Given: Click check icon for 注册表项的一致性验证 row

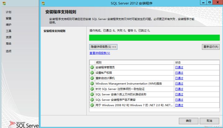Looking at the screenshot, I should click(92, 89).
